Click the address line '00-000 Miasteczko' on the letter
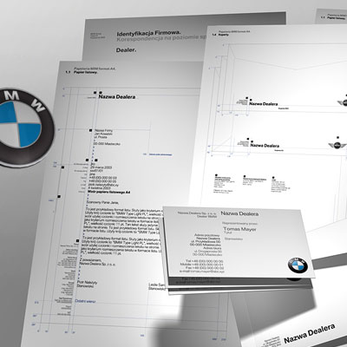347x347 pixels. pos(107,144)
